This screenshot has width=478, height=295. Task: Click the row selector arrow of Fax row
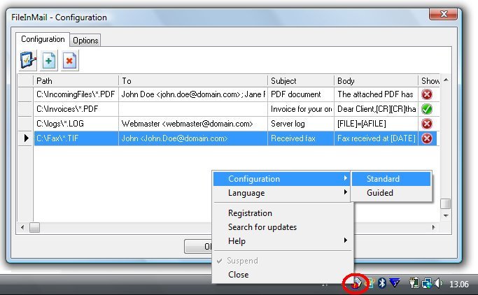click(x=26, y=138)
